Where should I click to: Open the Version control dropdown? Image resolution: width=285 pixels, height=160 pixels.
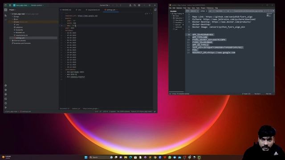click(x=37, y=5)
